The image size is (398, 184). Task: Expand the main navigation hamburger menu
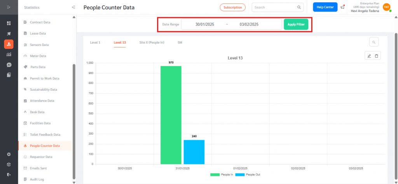(9, 7)
